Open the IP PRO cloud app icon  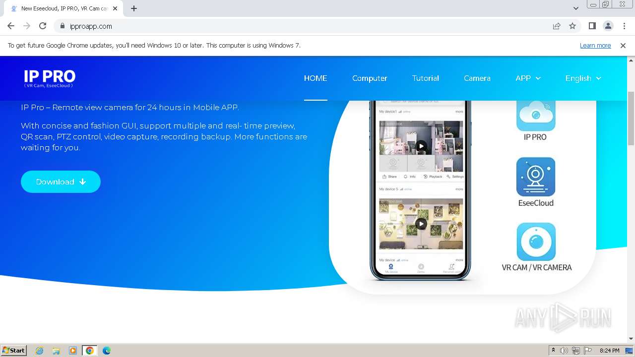(536, 115)
